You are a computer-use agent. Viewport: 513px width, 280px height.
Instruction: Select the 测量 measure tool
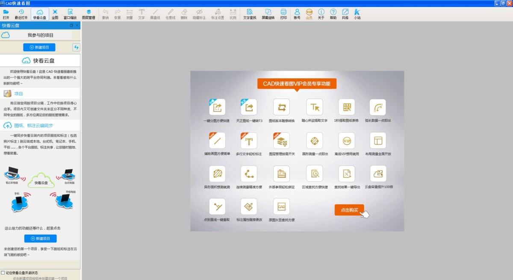click(x=130, y=14)
